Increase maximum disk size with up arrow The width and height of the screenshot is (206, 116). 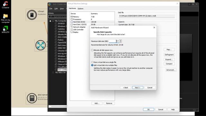click(x=120, y=40)
